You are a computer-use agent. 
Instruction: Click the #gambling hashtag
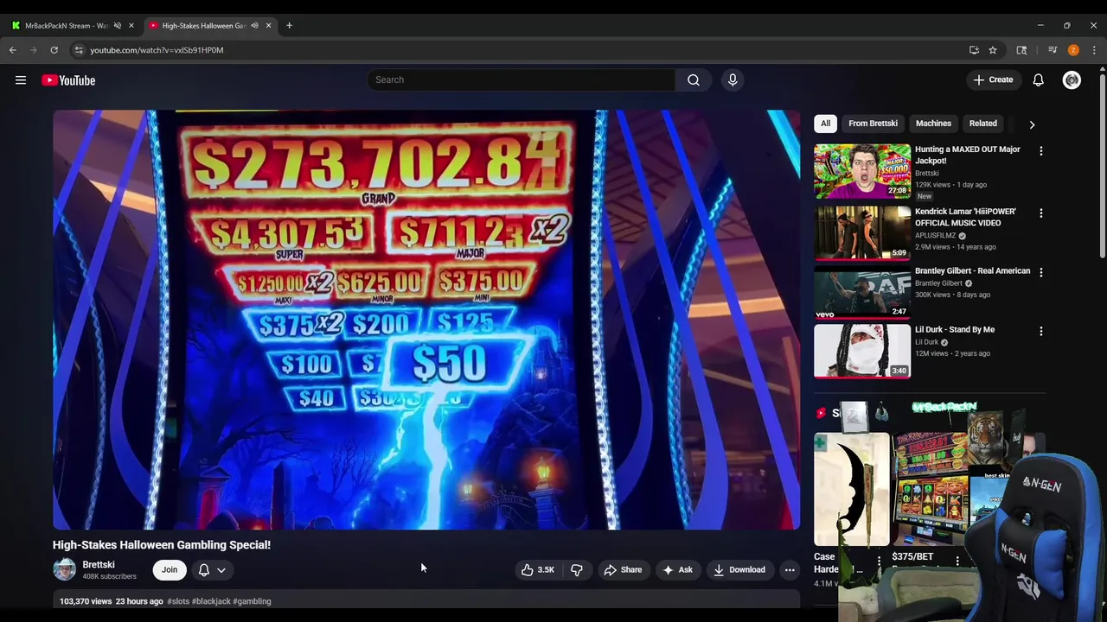(252, 601)
